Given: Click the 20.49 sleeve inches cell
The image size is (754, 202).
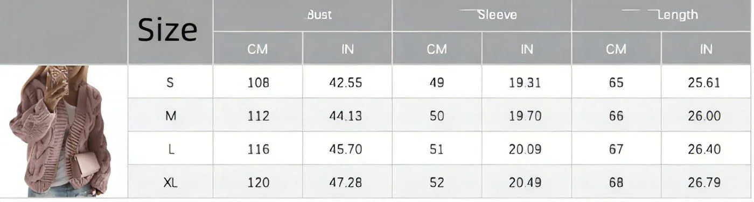Looking at the screenshot, I should tap(526, 182).
